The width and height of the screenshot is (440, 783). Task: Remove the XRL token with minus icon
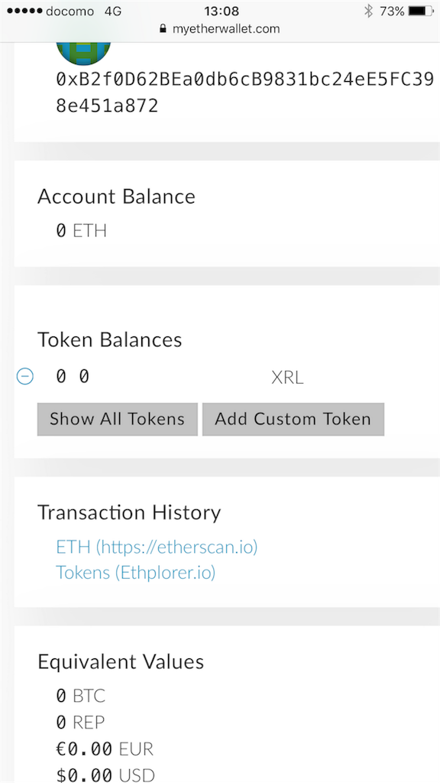click(x=25, y=375)
